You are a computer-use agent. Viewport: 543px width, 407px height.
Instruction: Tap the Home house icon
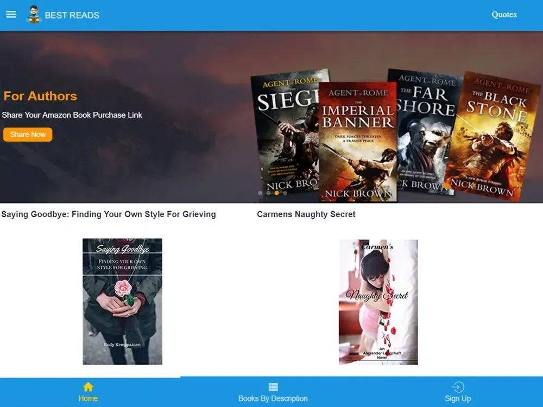[88, 387]
